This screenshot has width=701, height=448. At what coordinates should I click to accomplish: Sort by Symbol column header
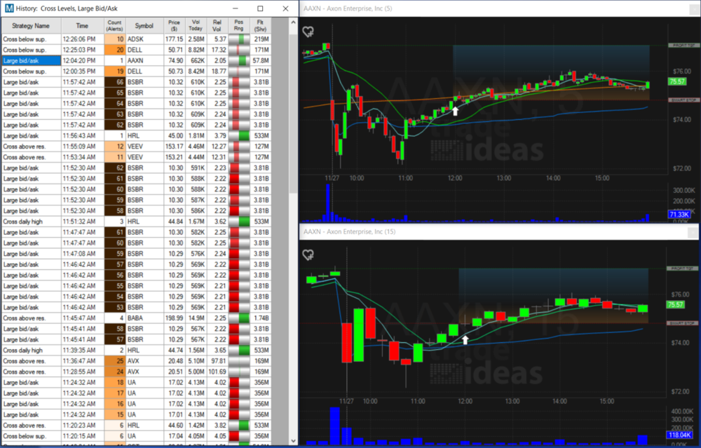(144, 26)
